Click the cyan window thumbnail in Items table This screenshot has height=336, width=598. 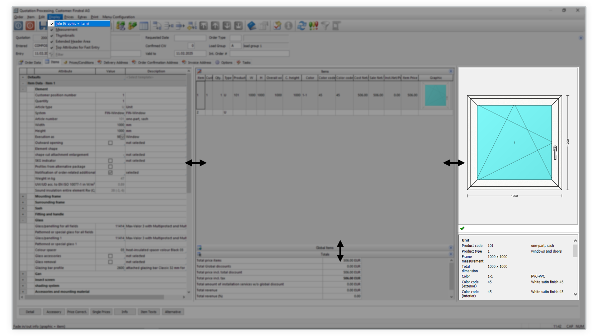point(435,95)
